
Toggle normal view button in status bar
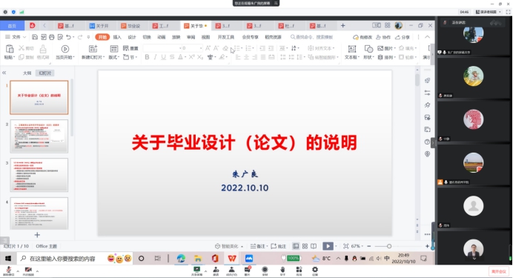click(x=296, y=246)
